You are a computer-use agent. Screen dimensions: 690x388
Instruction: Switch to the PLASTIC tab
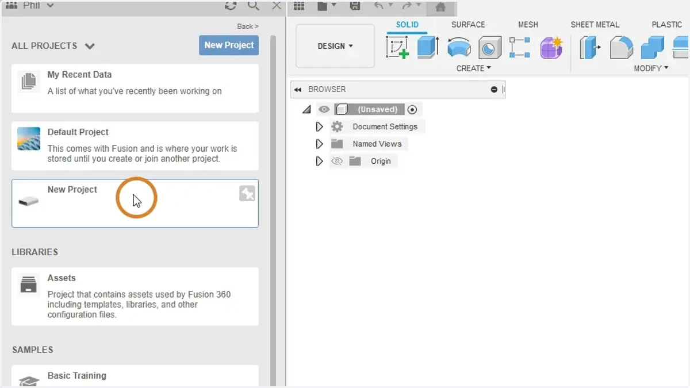click(x=667, y=25)
